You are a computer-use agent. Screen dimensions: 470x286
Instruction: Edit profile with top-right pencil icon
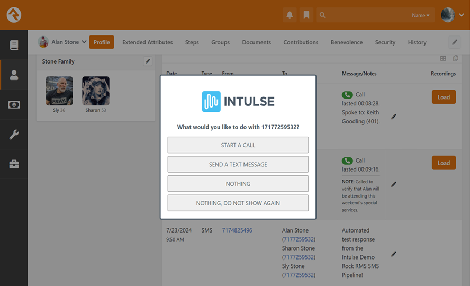455,42
